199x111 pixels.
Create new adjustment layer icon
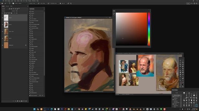point(20,101)
